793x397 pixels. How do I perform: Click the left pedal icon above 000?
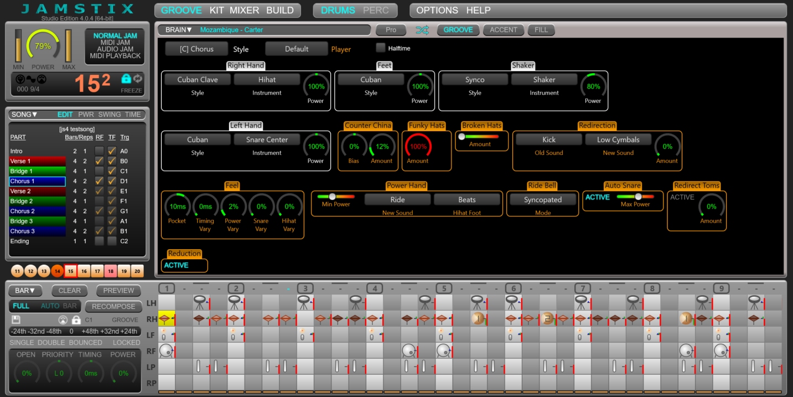pos(20,79)
